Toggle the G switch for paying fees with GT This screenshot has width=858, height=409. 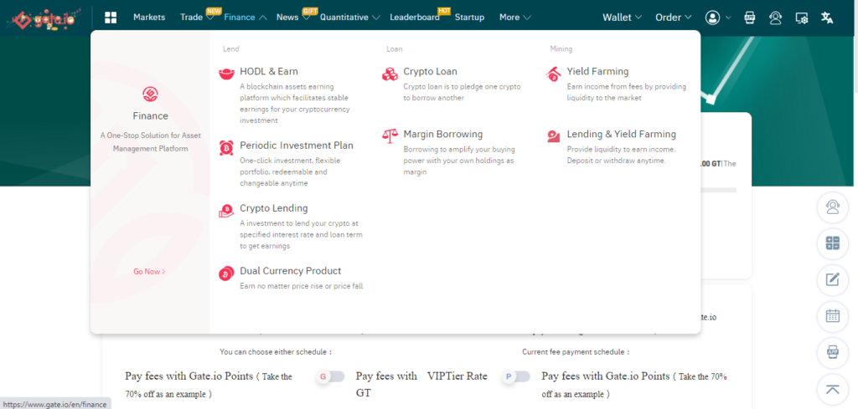[x=331, y=376]
